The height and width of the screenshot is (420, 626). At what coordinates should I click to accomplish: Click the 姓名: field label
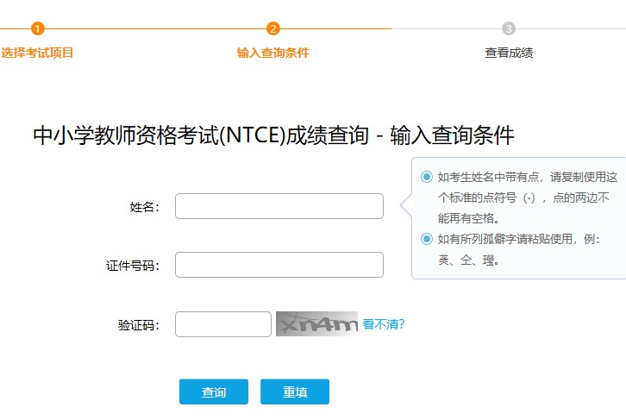pos(145,207)
